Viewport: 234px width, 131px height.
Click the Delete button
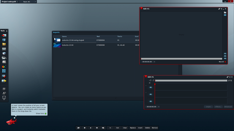coord(147,128)
